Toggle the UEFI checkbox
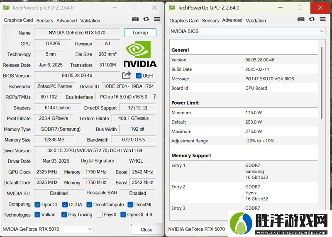This screenshot has width=332, height=237. click(139, 76)
